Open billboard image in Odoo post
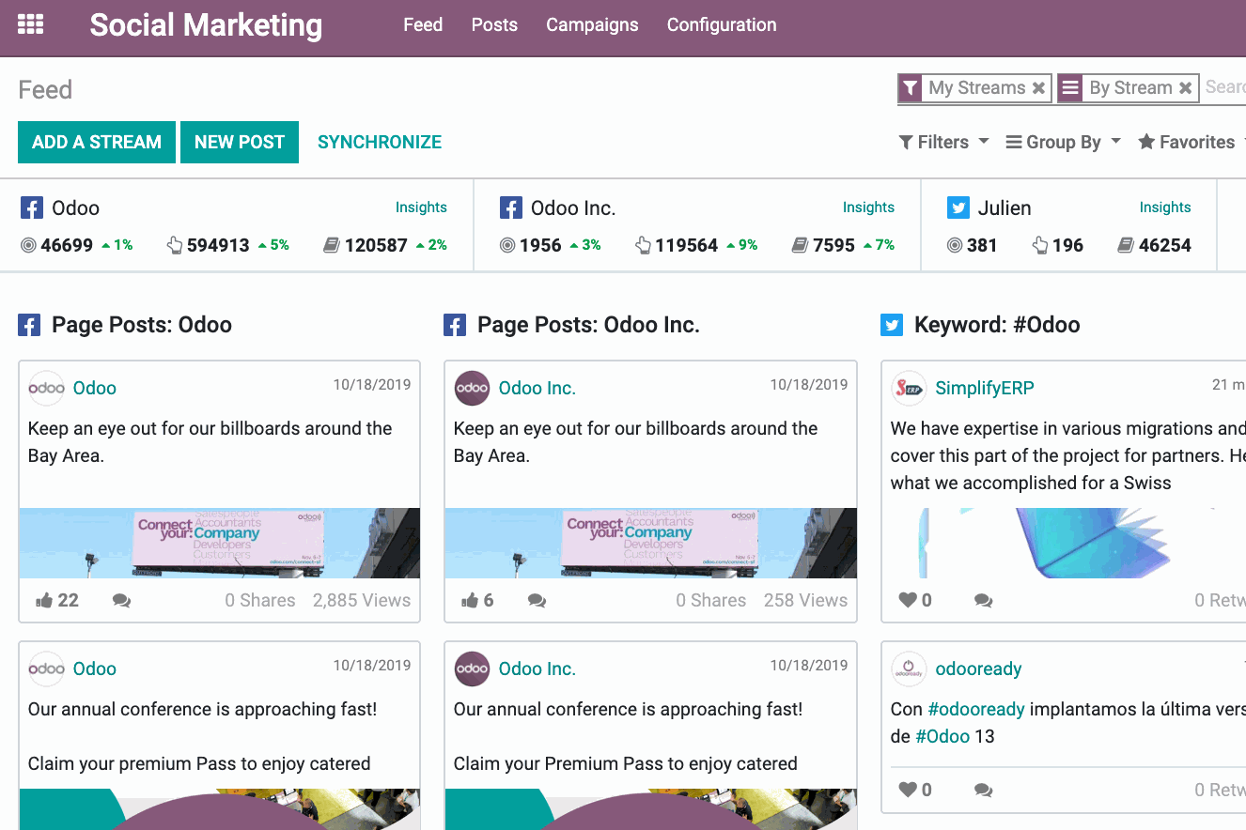The height and width of the screenshot is (830, 1246). (220, 544)
